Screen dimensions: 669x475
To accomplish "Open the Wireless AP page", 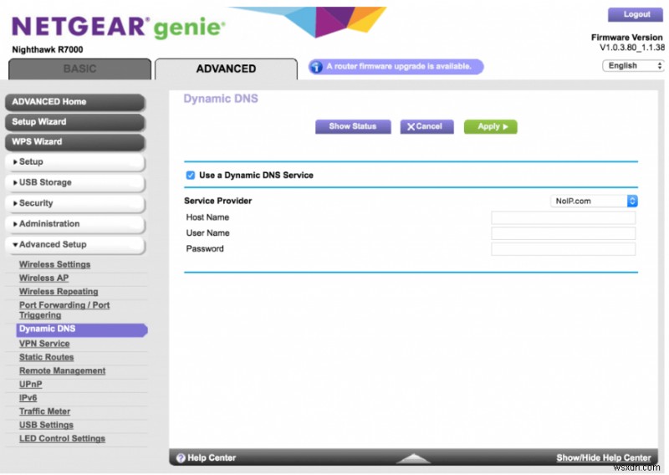I will pyautogui.click(x=44, y=278).
